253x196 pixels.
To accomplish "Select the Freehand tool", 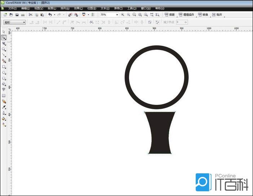I will pyautogui.click(x=4, y=55).
